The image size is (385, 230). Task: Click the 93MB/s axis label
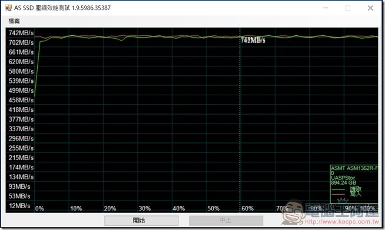(x=19, y=186)
